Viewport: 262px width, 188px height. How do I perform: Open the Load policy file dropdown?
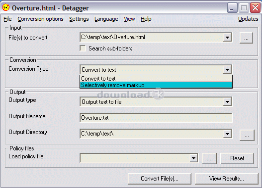[193, 158]
